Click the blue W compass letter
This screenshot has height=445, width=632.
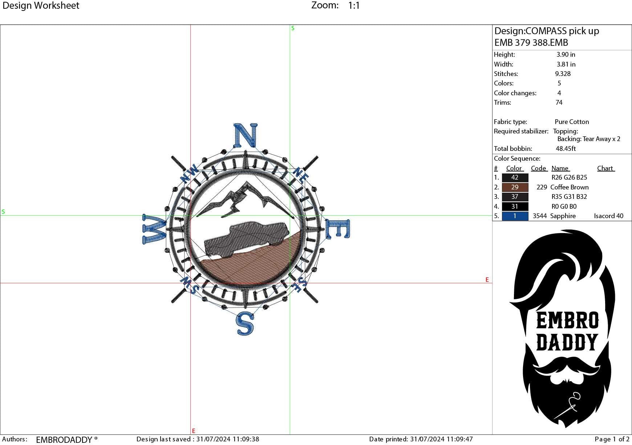coord(154,229)
